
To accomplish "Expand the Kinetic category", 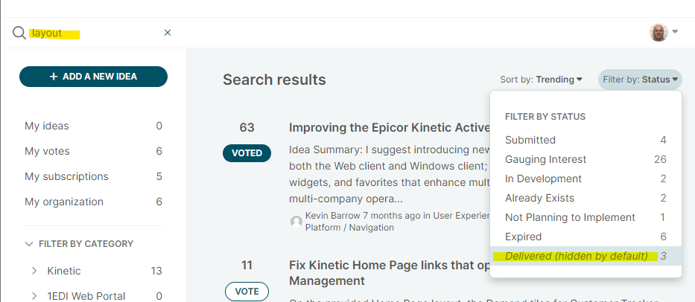I will tap(34, 271).
